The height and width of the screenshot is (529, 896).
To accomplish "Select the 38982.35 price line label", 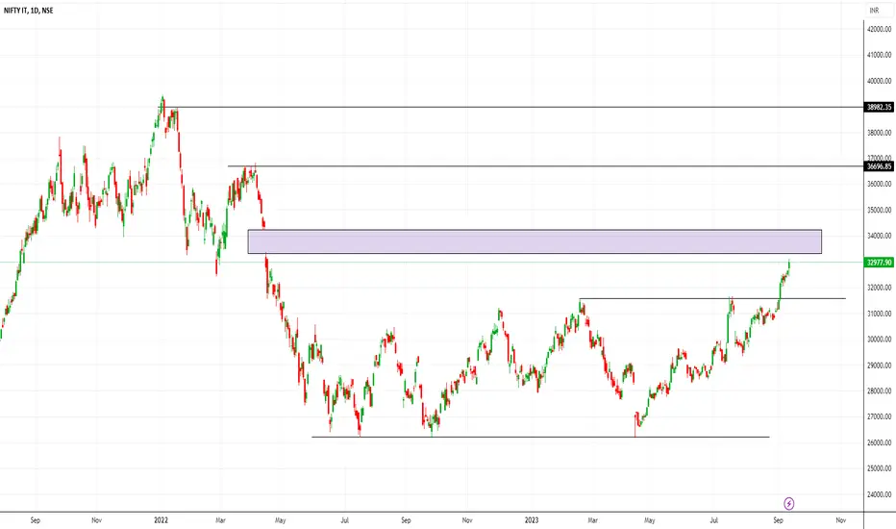I will 879,107.
